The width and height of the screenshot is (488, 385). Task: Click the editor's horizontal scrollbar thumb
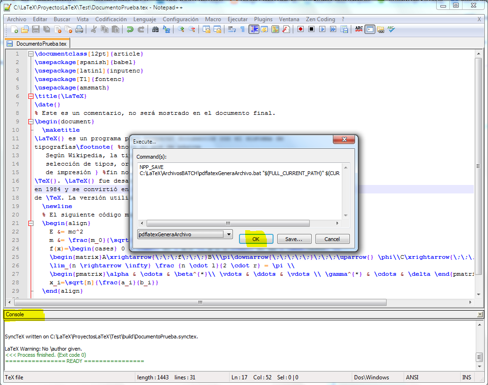point(200,302)
